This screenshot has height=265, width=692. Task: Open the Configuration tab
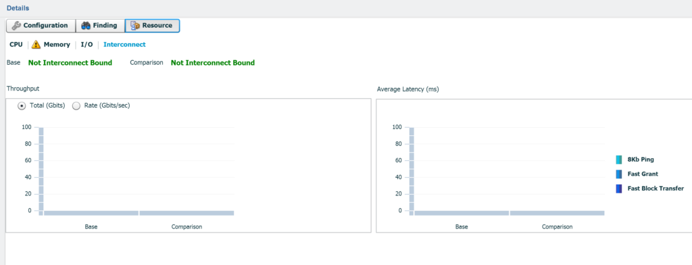click(41, 26)
